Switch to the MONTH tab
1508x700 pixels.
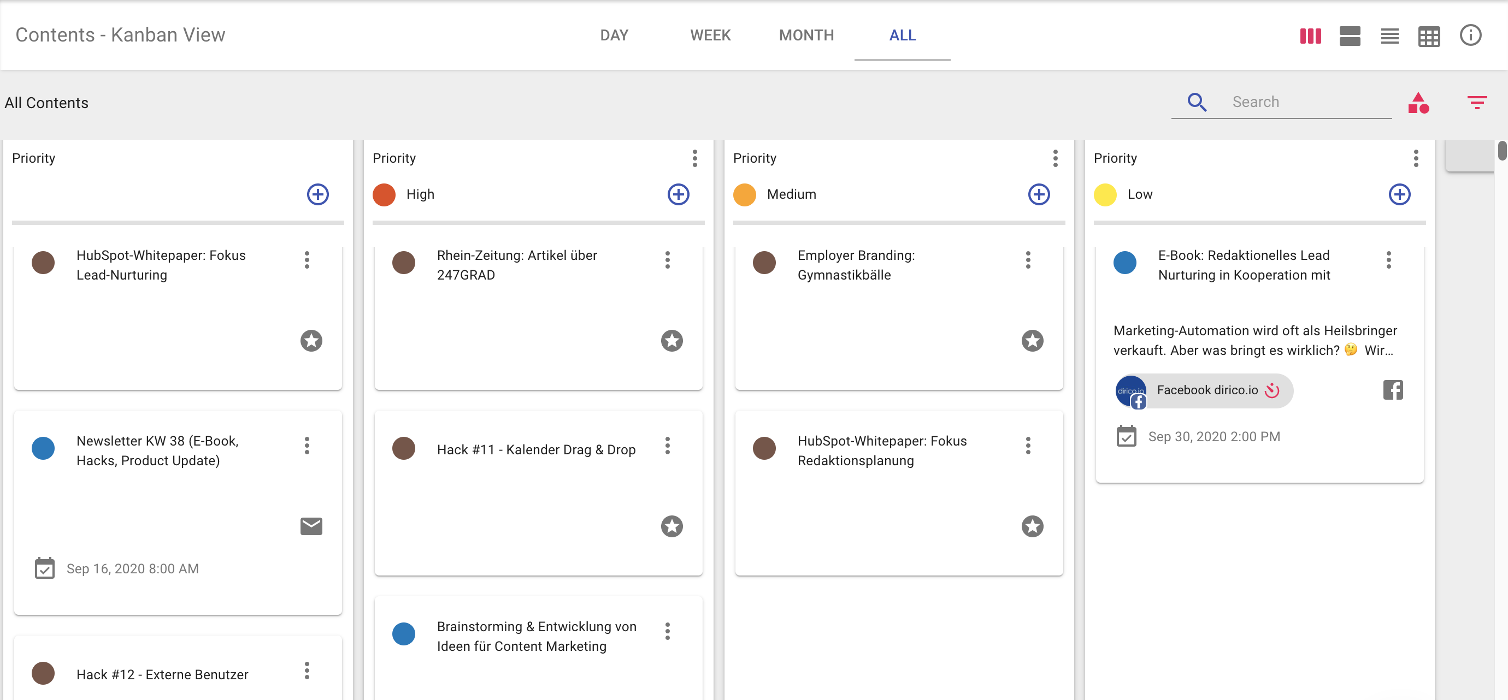pos(806,35)
